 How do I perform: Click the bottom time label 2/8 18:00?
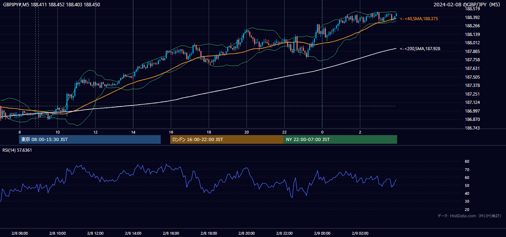pyautogui.click(x=209, y=233)
